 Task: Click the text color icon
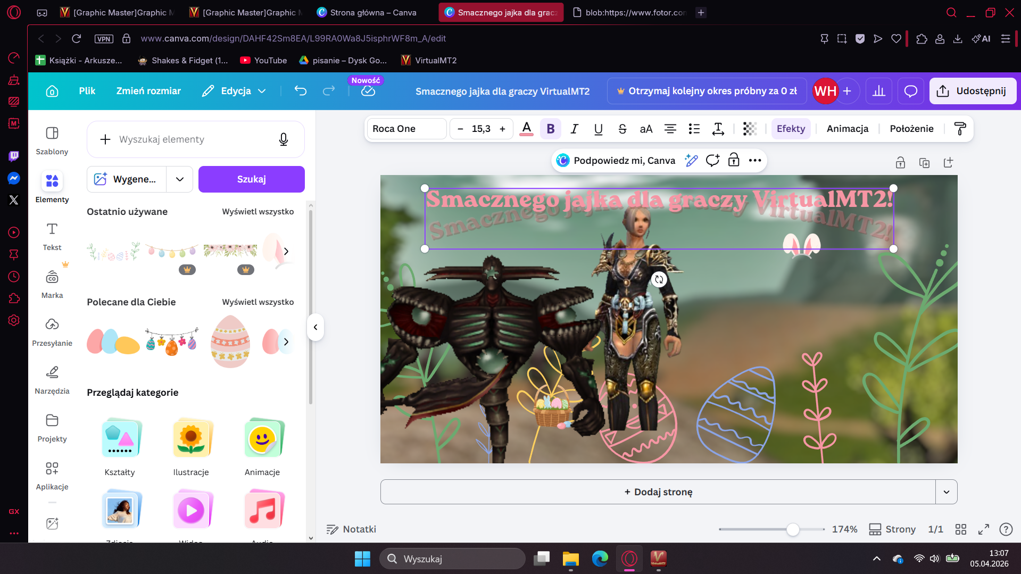click(526, 129)
